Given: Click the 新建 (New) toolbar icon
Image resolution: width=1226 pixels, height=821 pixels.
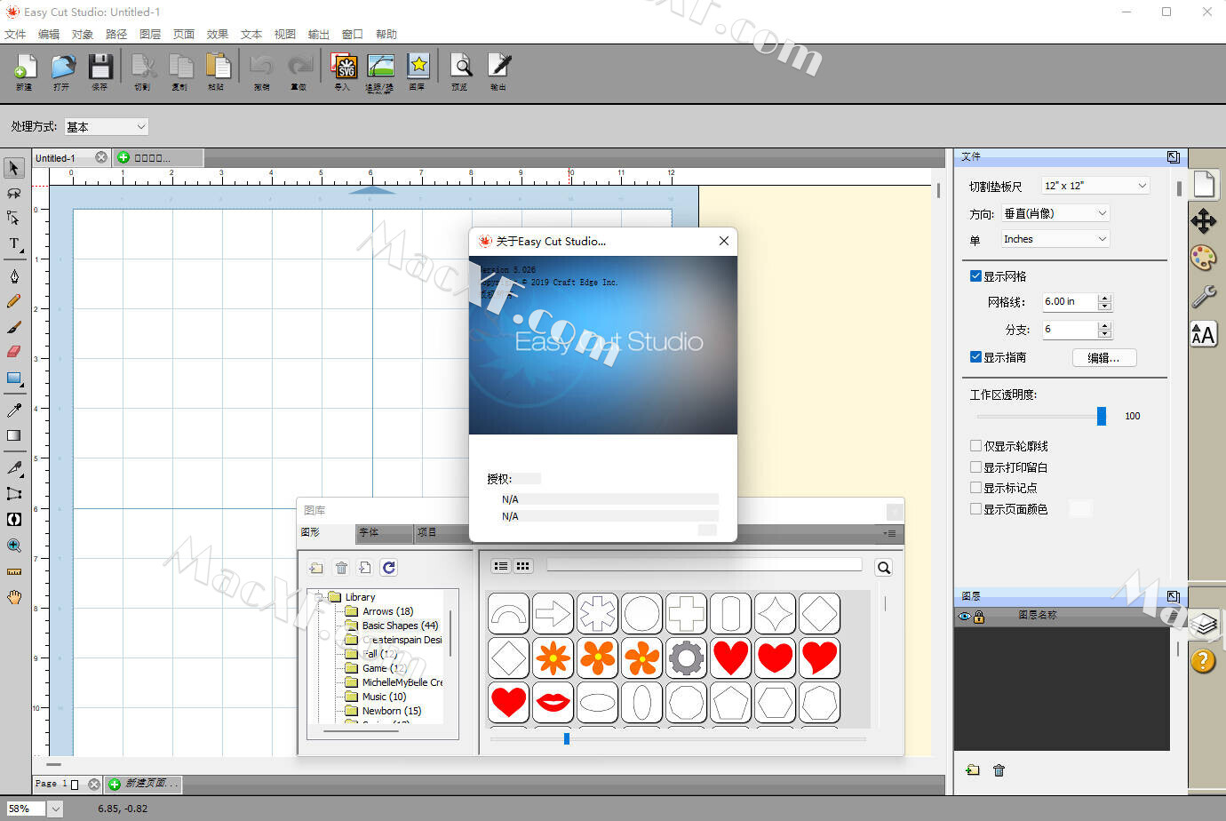Looking at the screenshot, I should click(24, 68).
